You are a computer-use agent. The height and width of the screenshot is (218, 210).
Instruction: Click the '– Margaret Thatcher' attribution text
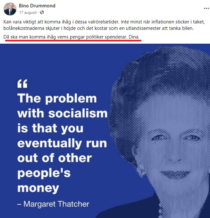[53, 204]
